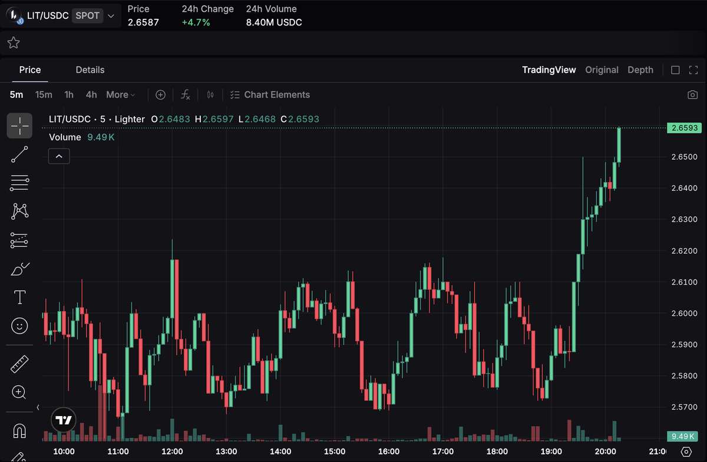
Task: Toggle the magnet snap mode
Action: tap(19, 431)
